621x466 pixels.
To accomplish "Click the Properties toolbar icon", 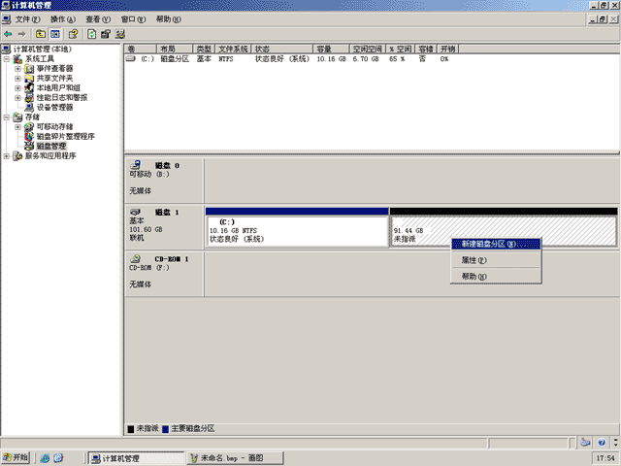I will (106, 34).
